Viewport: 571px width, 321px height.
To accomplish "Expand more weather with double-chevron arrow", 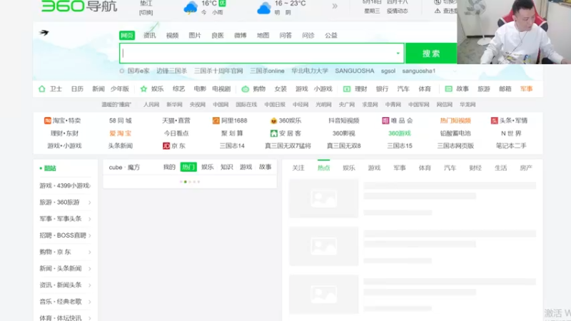I will [x=335, y=6].
